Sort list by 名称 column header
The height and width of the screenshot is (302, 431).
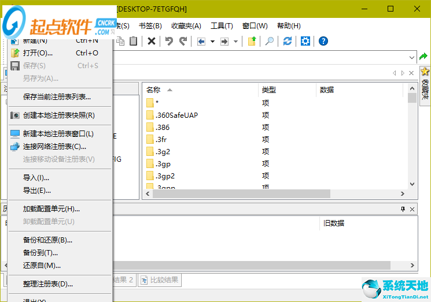[x=153, y=90]
